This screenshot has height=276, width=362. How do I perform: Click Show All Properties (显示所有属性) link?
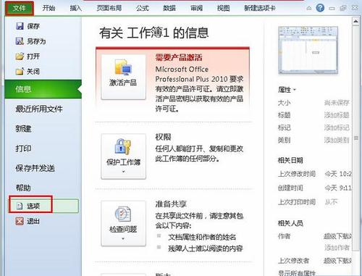click(297, 273)
